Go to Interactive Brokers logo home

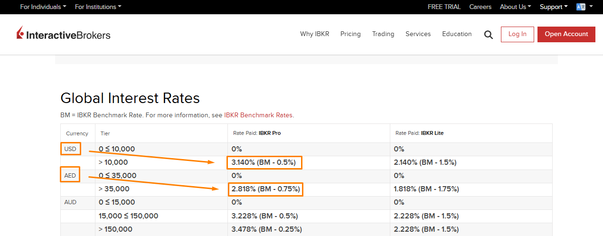click(63, 34)
